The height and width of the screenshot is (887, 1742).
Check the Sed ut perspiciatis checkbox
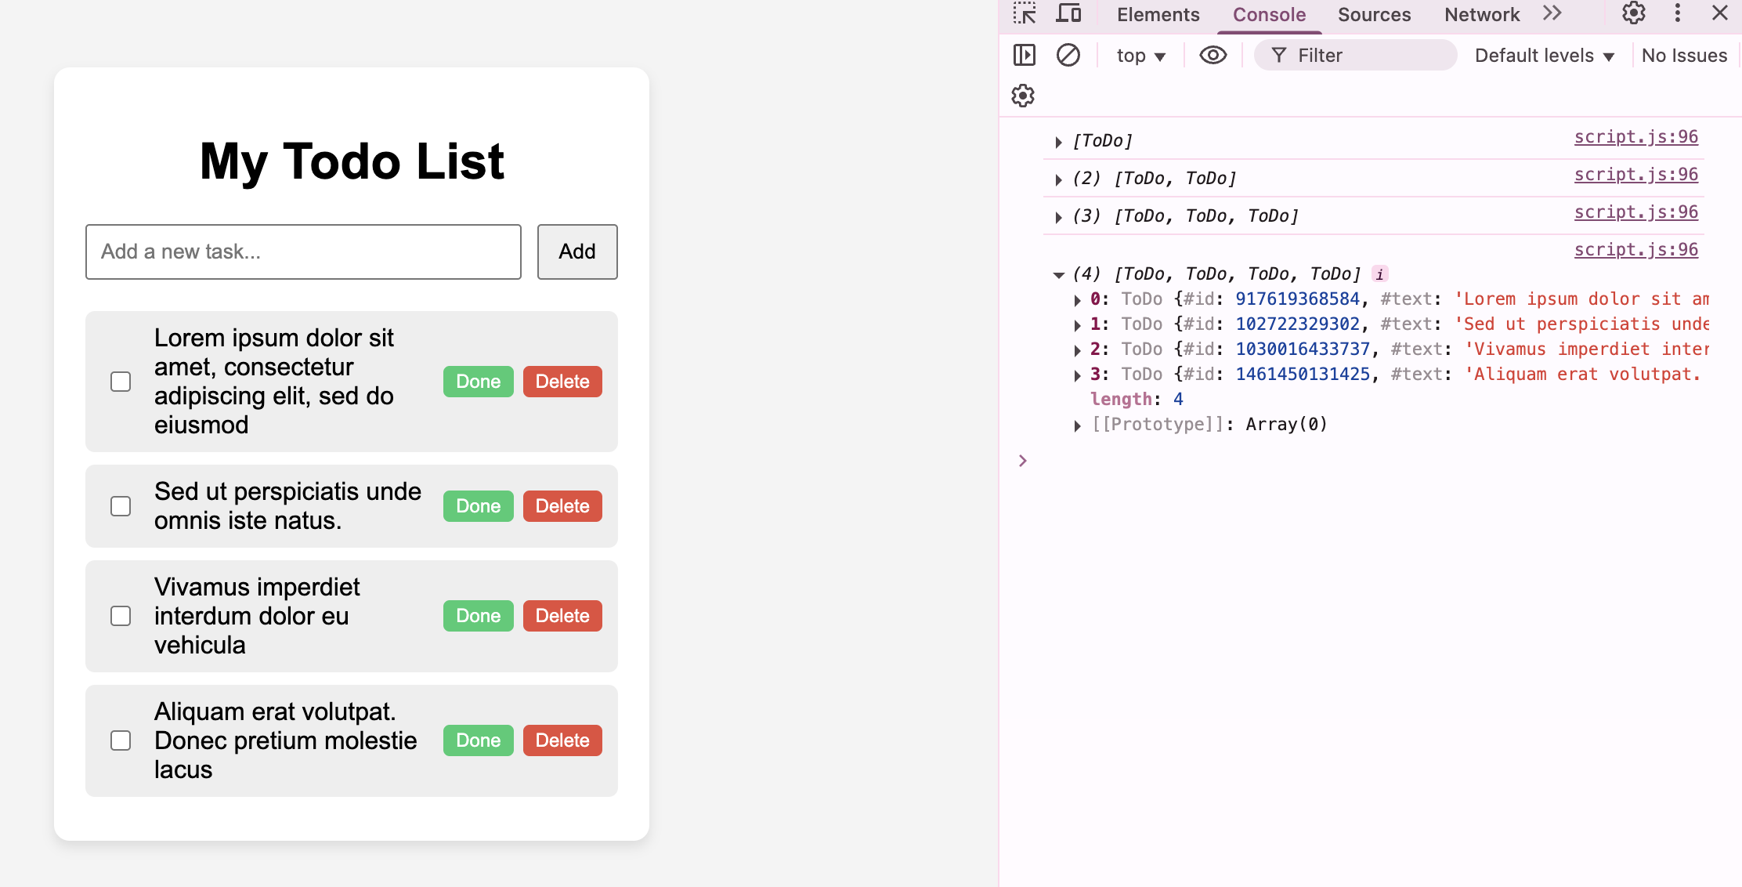pyautogui.click(x=121, y=506)
